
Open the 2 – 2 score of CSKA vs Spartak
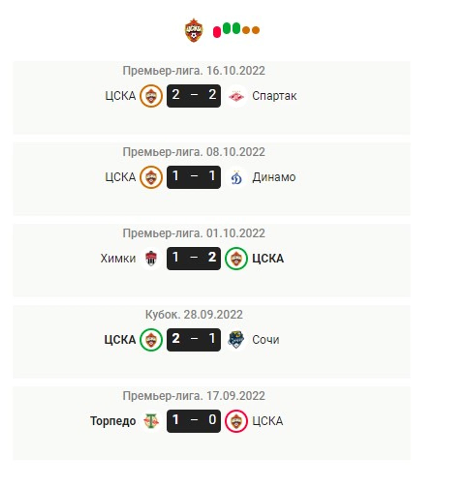pos(194,96)
